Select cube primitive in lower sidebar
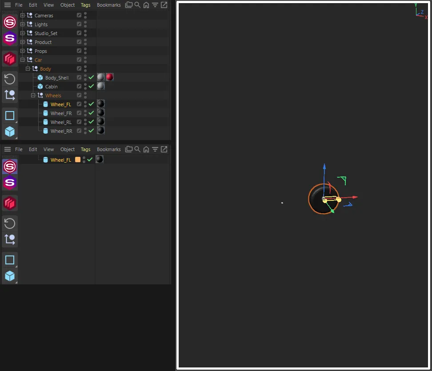Viewport: 432px width, 371px height. (10, 276)
